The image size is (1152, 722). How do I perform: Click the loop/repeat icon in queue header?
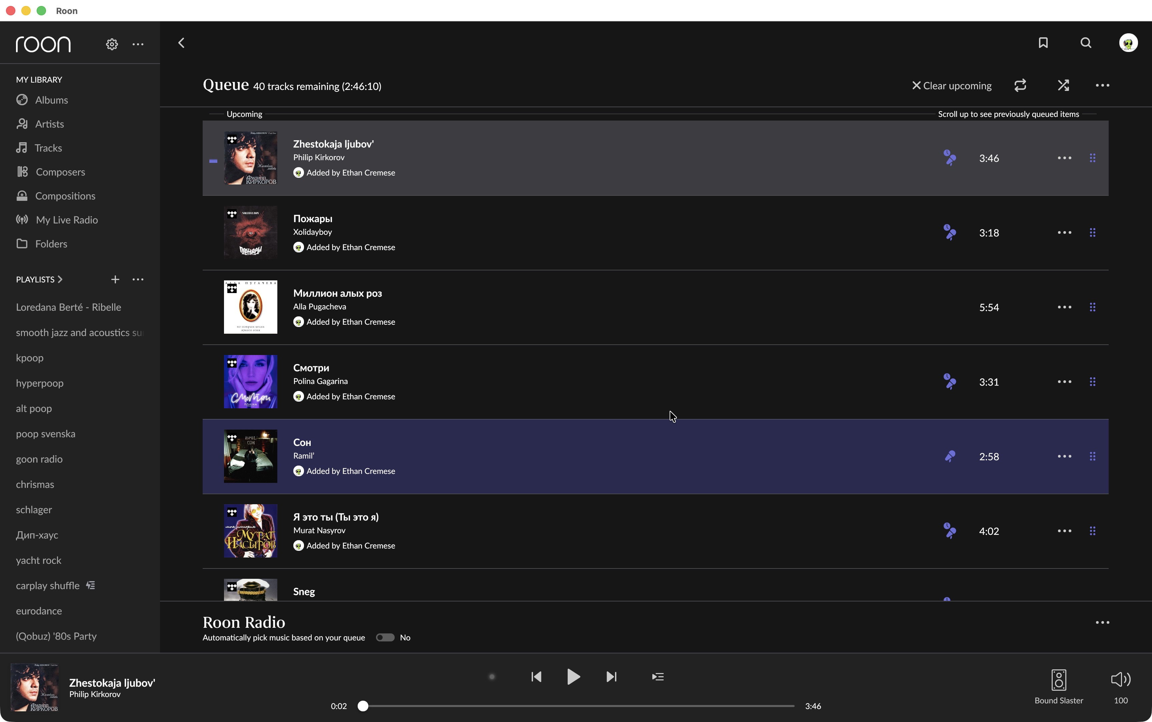[x=1020, y=86]
